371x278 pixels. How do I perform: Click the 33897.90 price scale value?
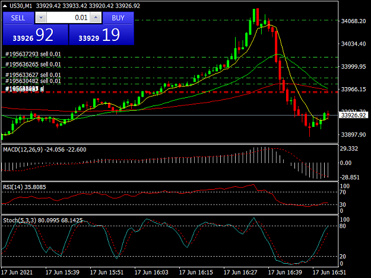click(x=353, y=135)
